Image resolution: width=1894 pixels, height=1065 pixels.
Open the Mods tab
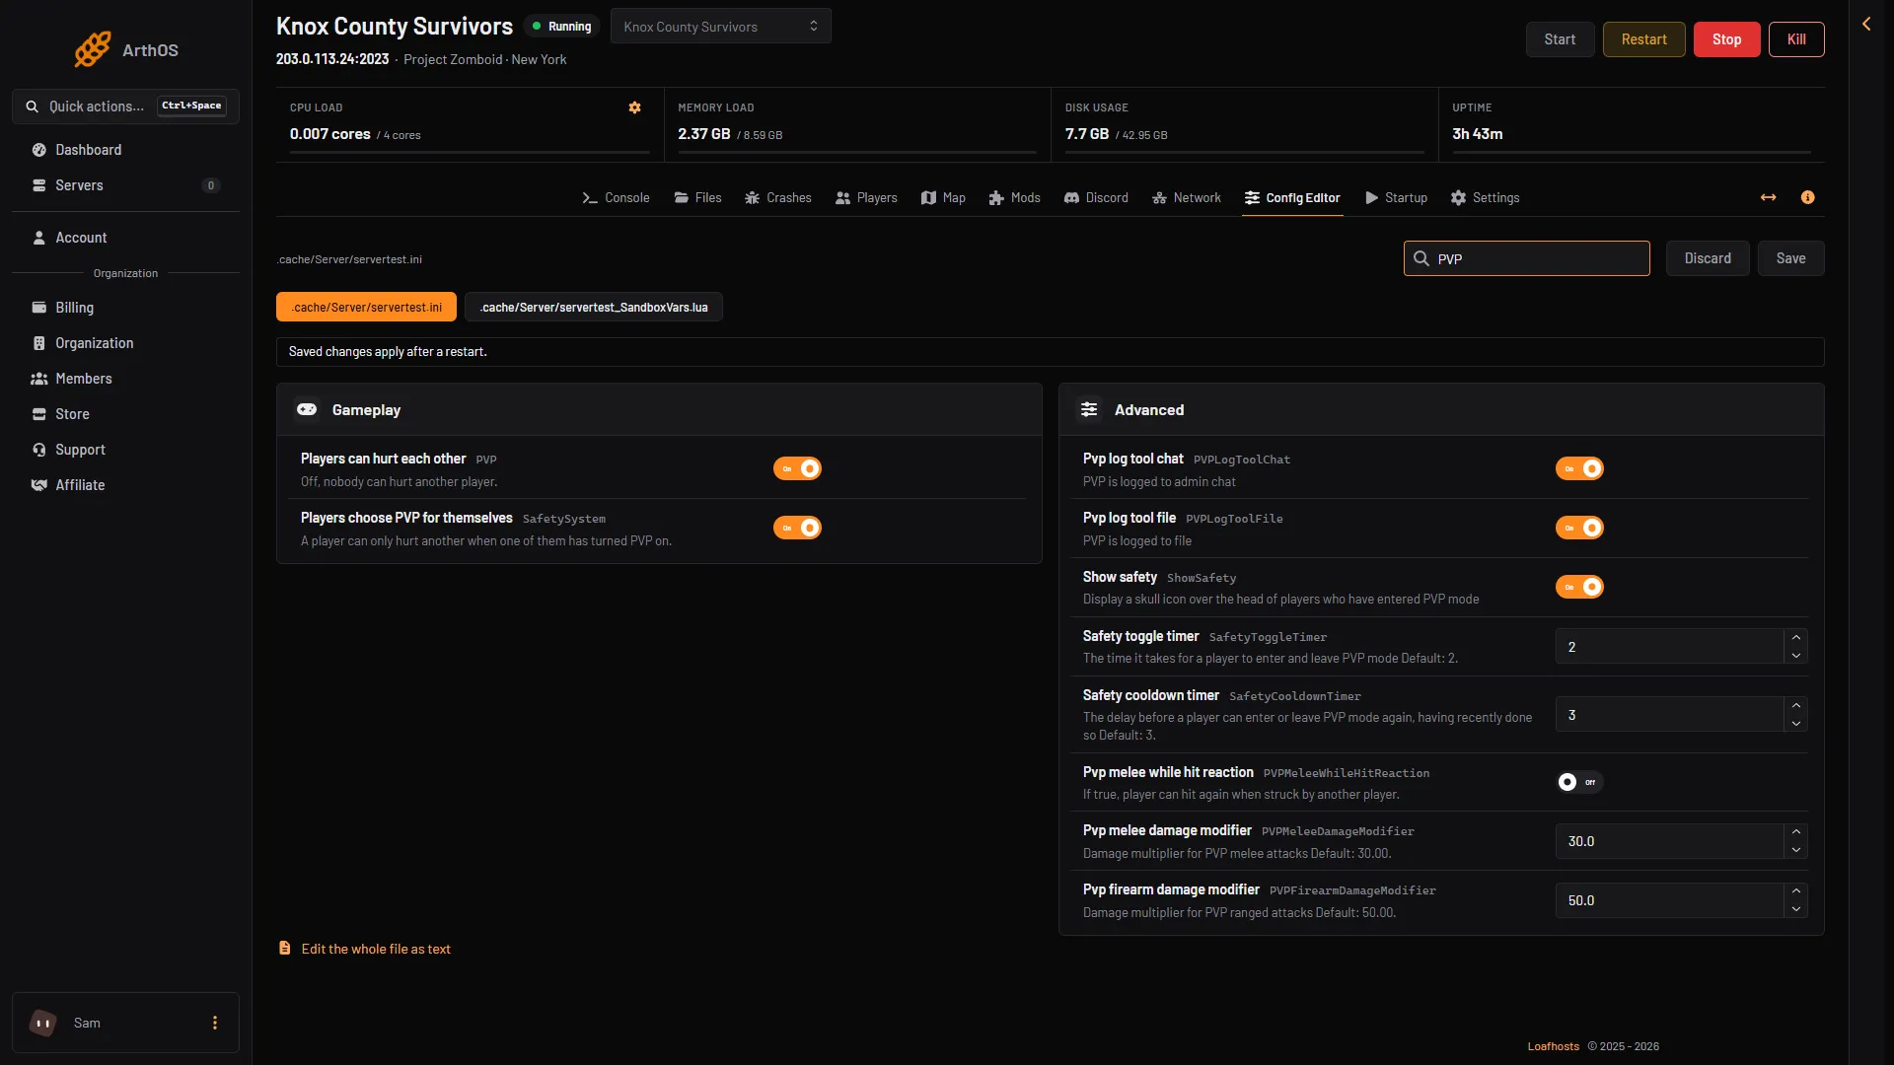coord(1014,197)
